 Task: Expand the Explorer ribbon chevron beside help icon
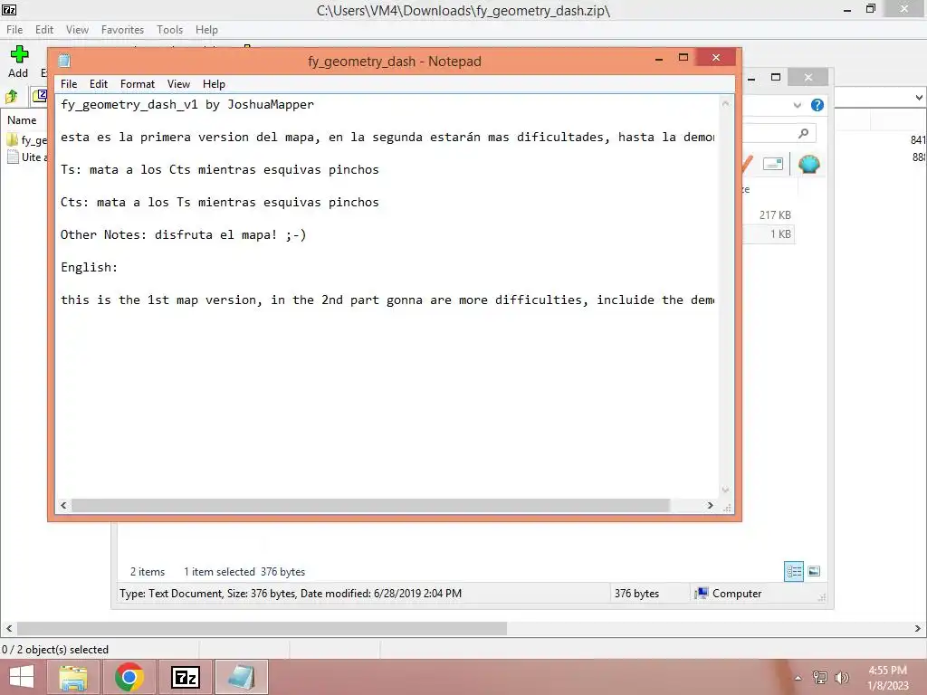tap(797, 105)
